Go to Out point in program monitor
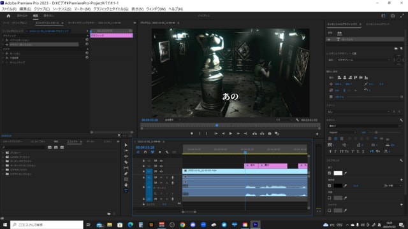408x229 pixels. [245, 134]
